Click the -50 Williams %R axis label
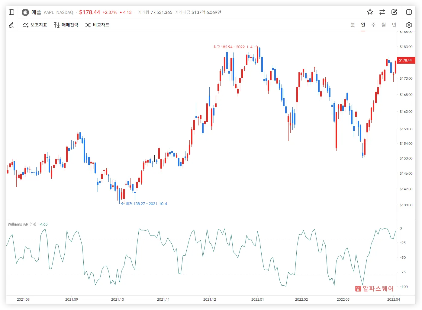 [x=403, y=258]
